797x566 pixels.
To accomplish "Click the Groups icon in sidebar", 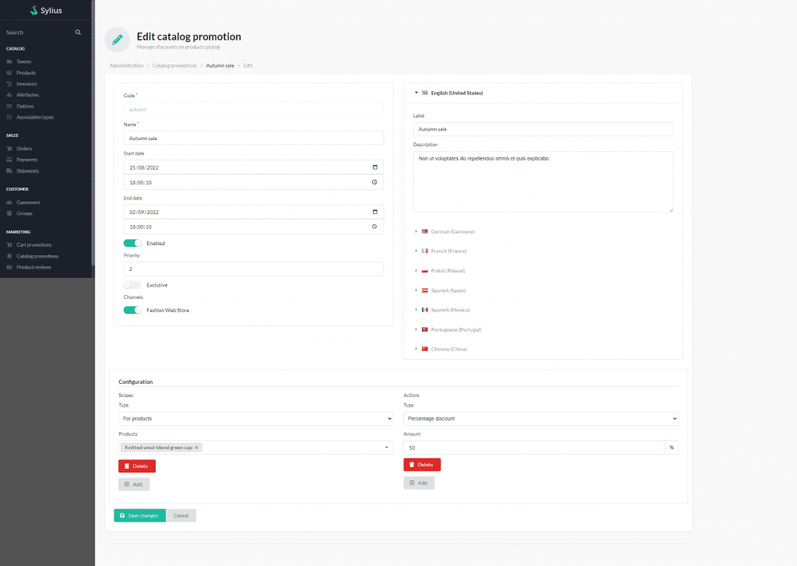I will [x=9, y=213].
